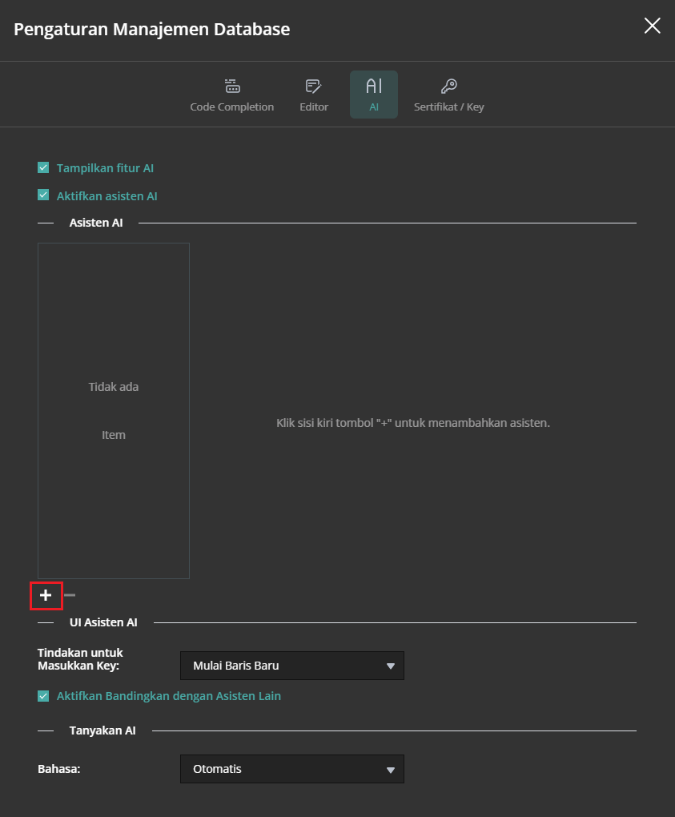Toggle Aktifkan Bandingkan dengan Asisten Lain
This screenshot has height=817, width=675.
43,695
